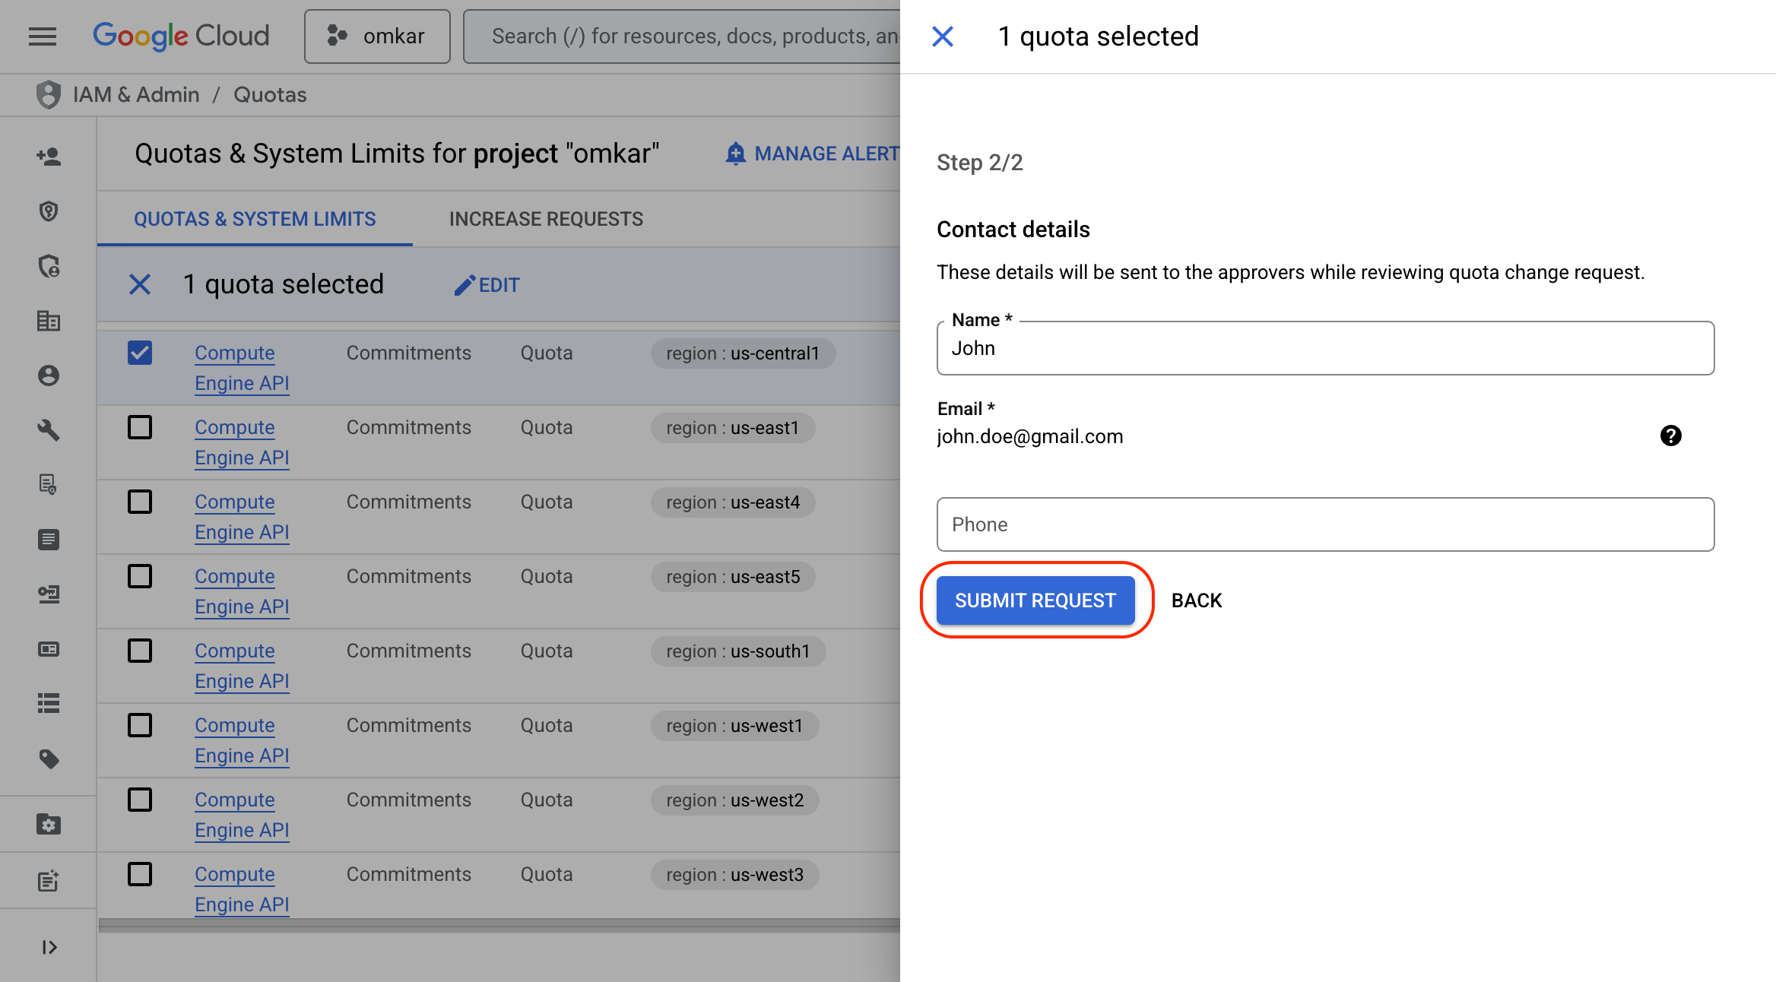Viewport: 1776px width, 982px height.
Task: Open the tag labels sidebar icon
Action: pos(49,759)
